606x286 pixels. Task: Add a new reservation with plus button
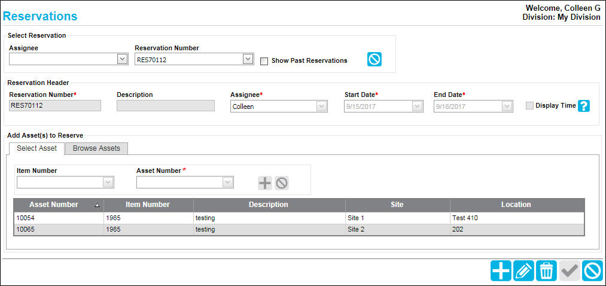coord(501,270)
